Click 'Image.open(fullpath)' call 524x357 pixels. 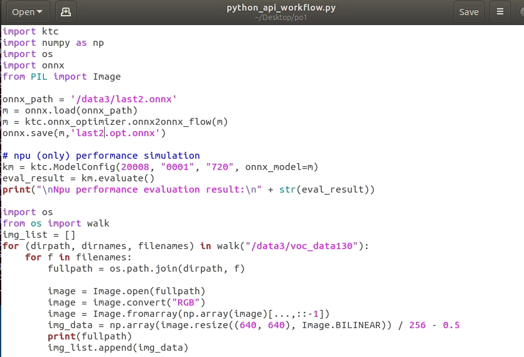(x=149, y=292)
